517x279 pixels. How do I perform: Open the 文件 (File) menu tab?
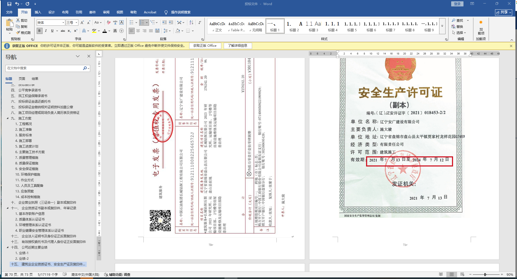point(9,12)
